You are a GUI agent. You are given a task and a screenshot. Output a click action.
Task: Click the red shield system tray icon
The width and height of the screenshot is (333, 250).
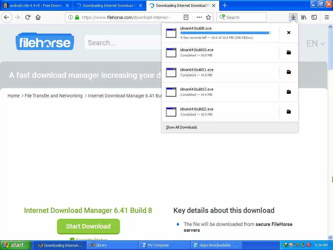click(x=309, y=245)
